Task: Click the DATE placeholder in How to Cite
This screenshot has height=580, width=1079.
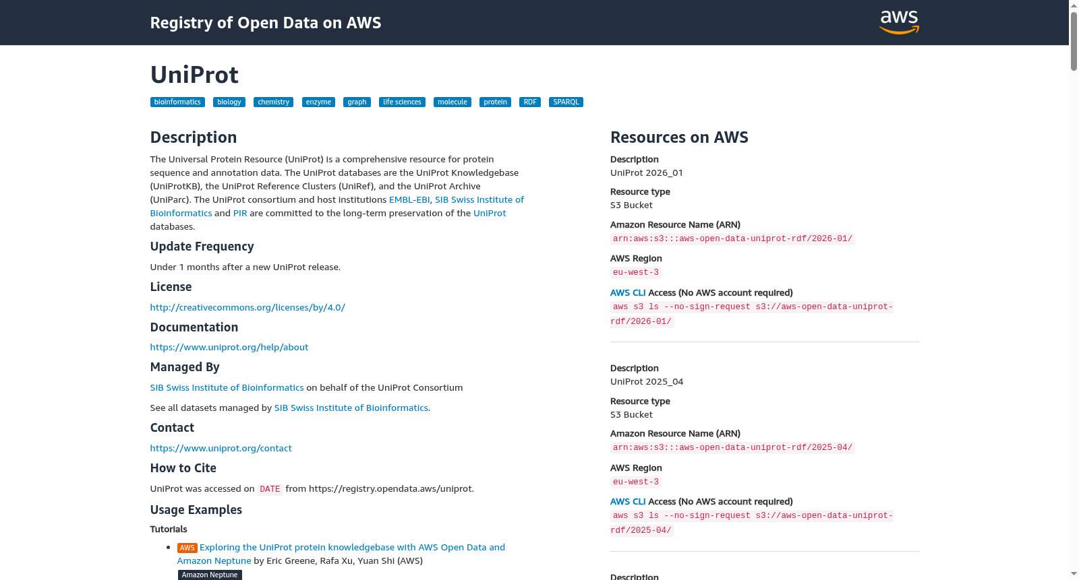Action: point(270,490)
